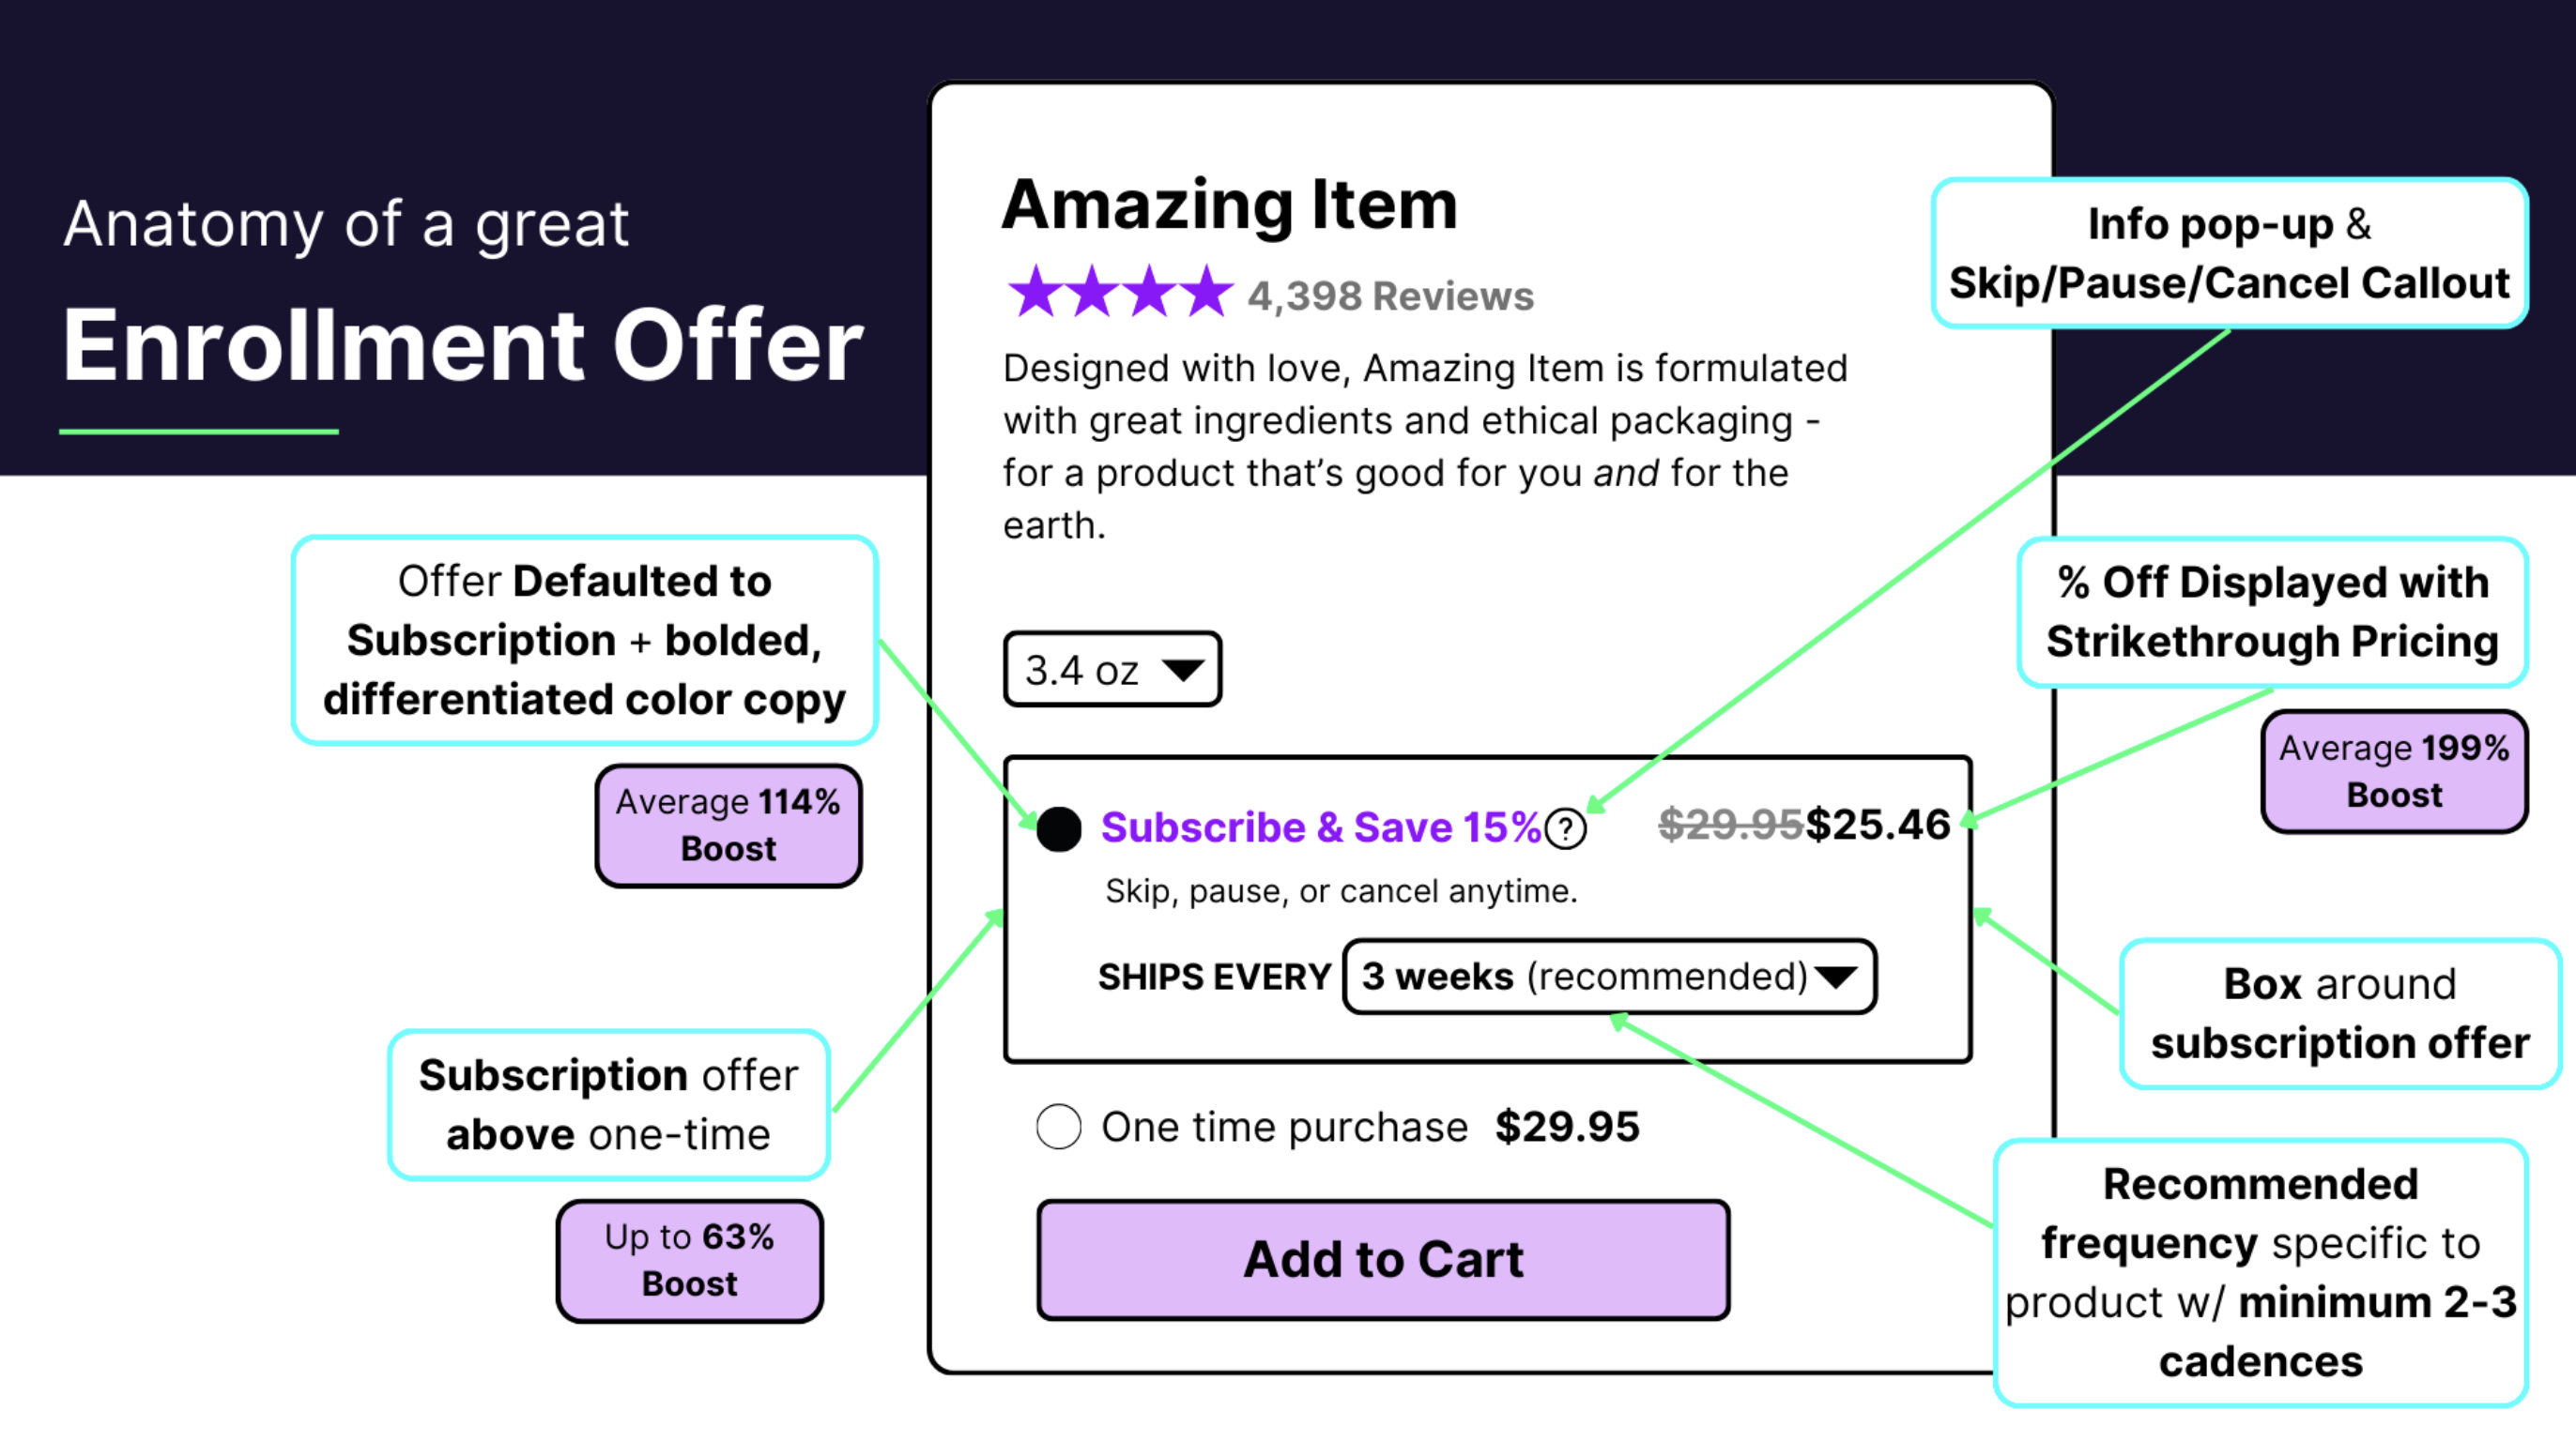The width and height of the screenshot is (2576, 1441).
Task: Click the Subscription offer above one-time callout
Action: (608, 1104)
